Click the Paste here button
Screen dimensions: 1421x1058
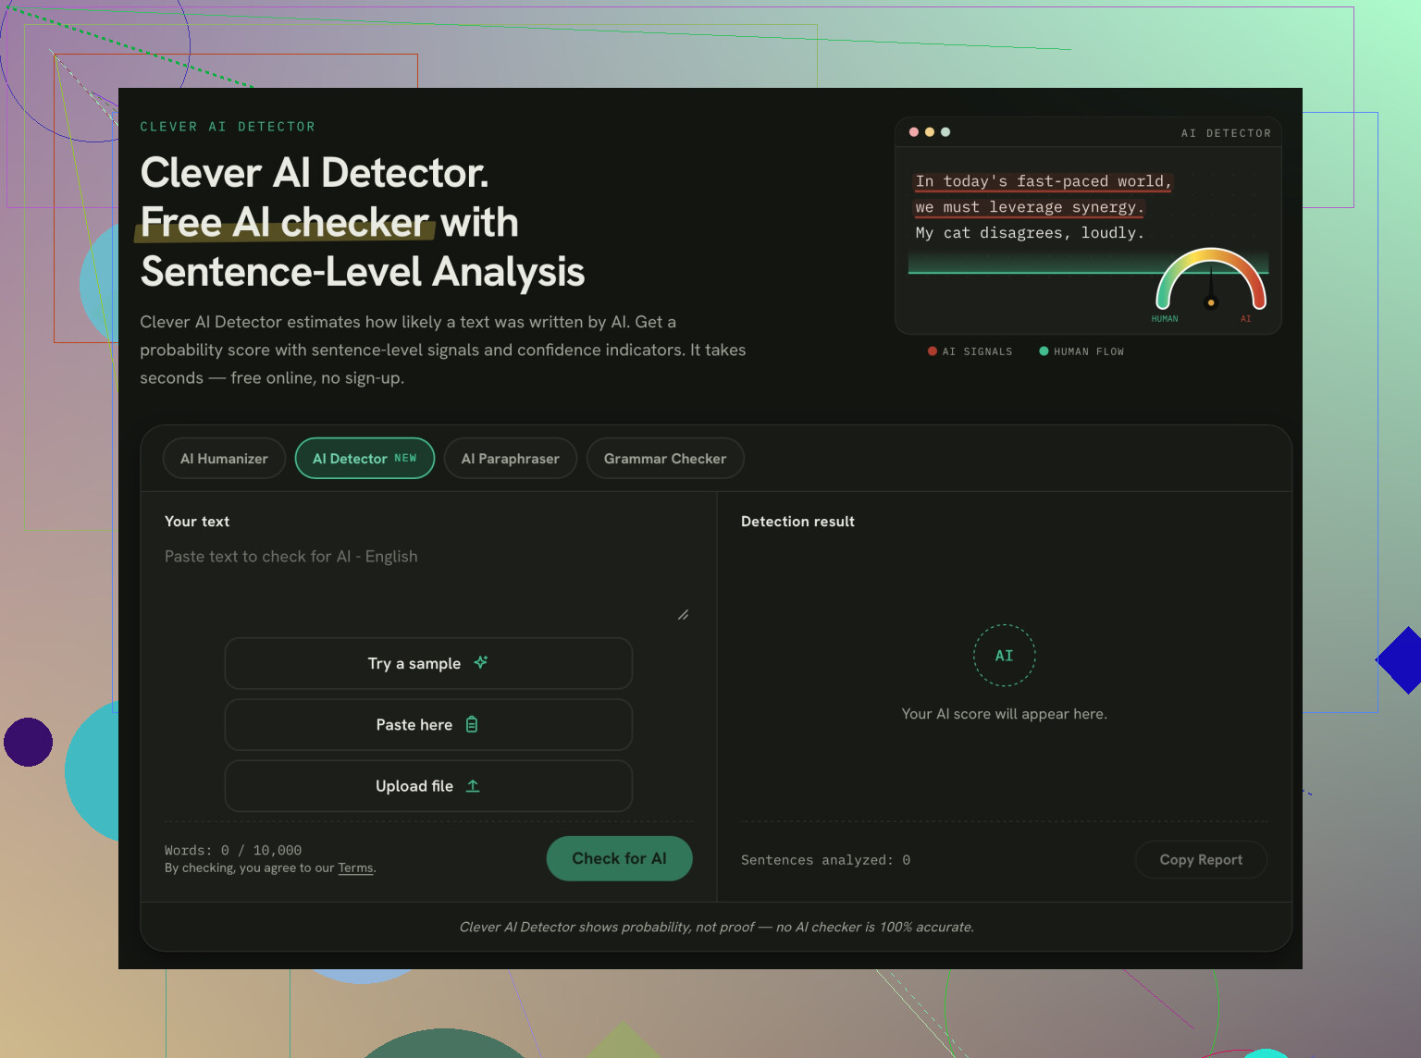428,724
